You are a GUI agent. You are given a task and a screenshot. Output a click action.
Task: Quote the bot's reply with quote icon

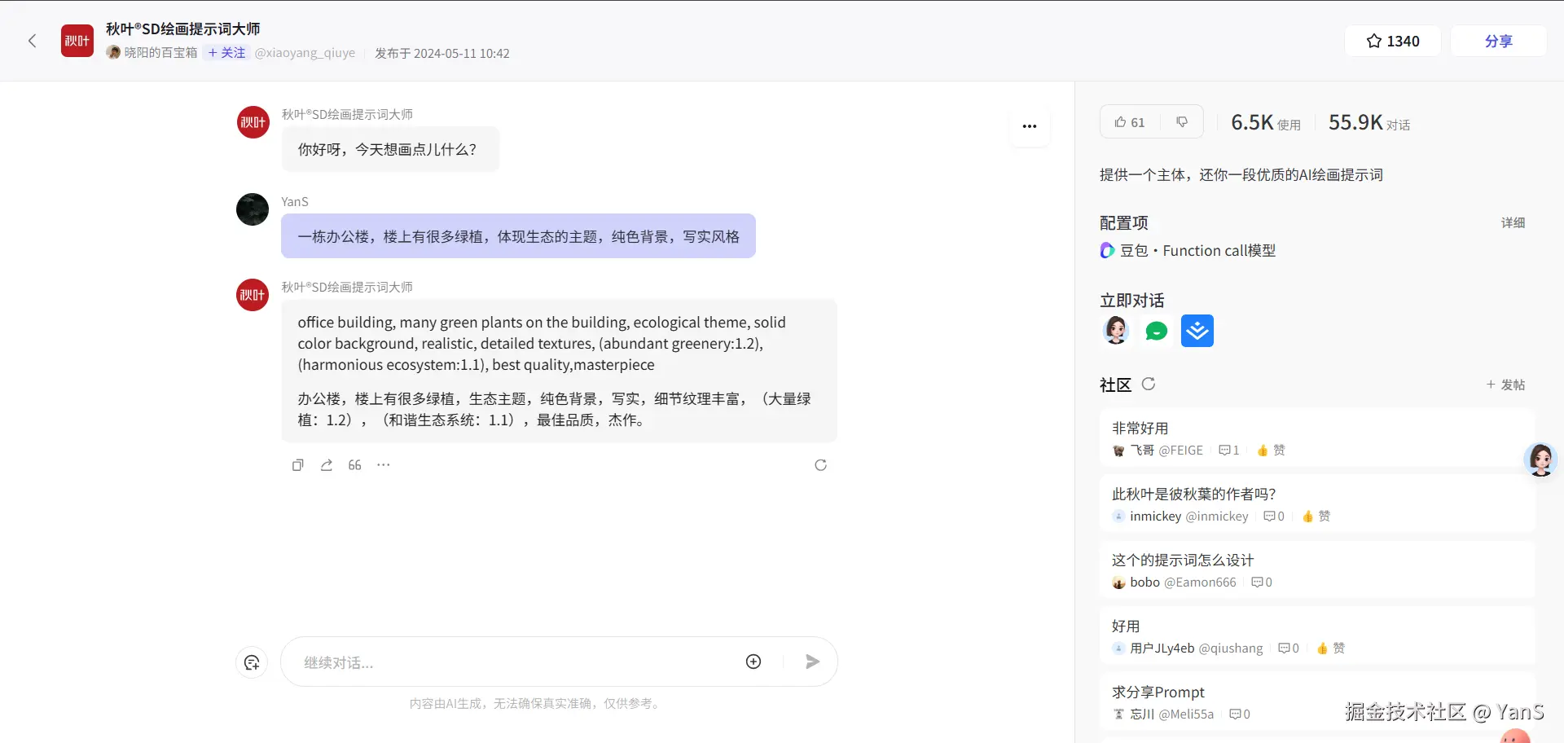click(355, 465)
